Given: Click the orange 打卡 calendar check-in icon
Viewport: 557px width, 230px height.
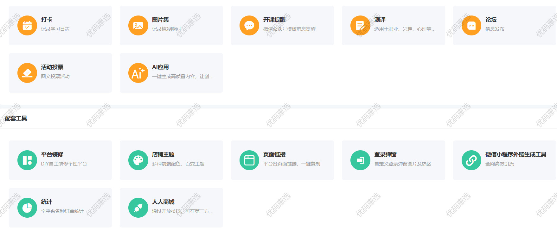Looking at the screenshot, I should coord(27,25).
